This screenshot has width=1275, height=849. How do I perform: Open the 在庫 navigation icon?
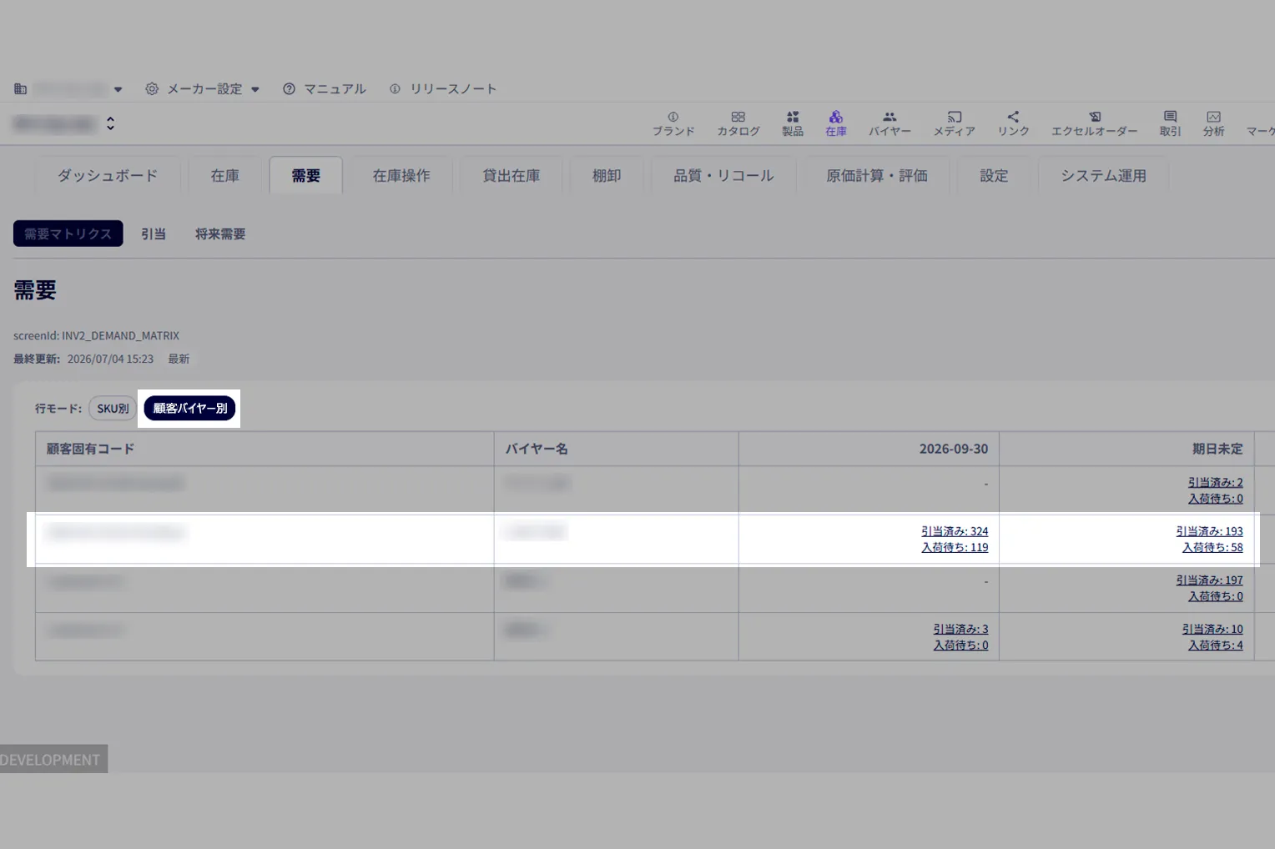(835, 123)
